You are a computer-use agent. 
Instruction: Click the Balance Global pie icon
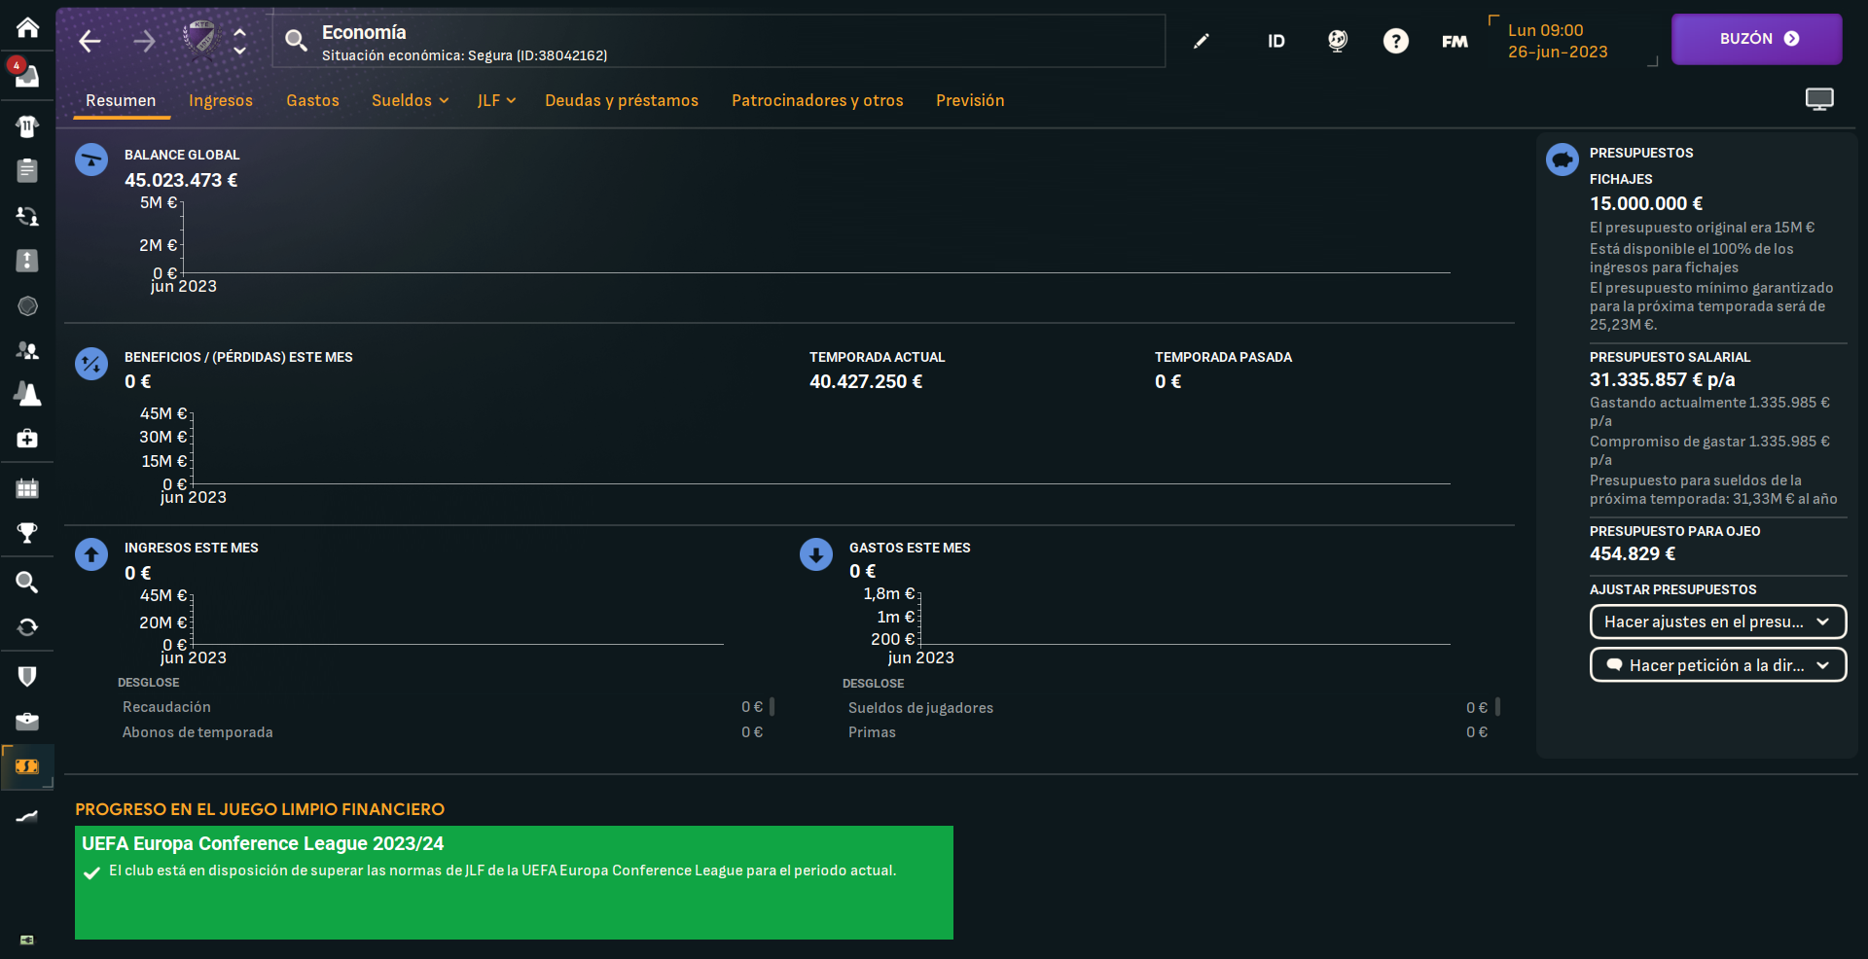point(91,160)
